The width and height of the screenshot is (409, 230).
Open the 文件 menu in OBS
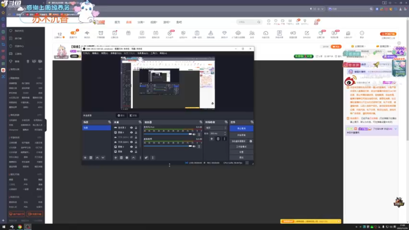[x=86, y=53]
